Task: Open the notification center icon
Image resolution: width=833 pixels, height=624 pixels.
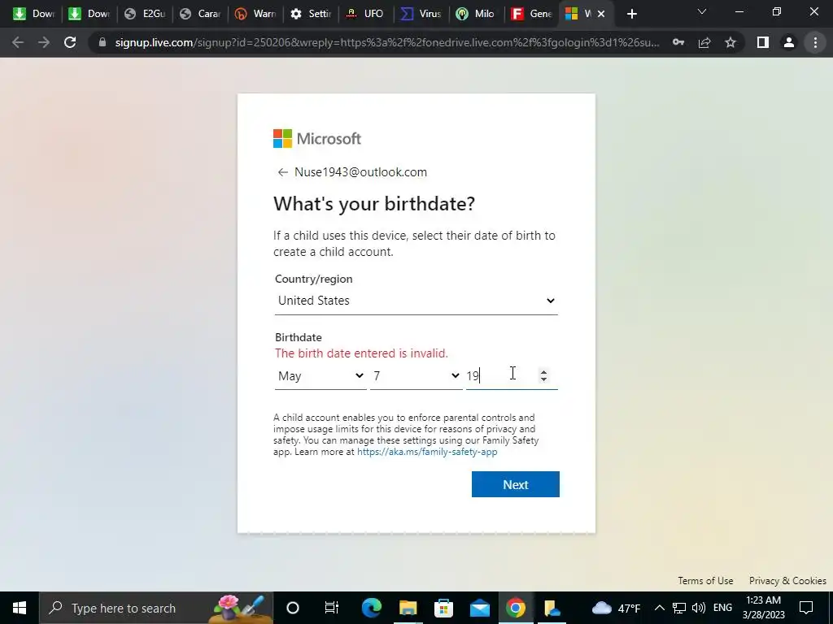Action: coord(806,608)
